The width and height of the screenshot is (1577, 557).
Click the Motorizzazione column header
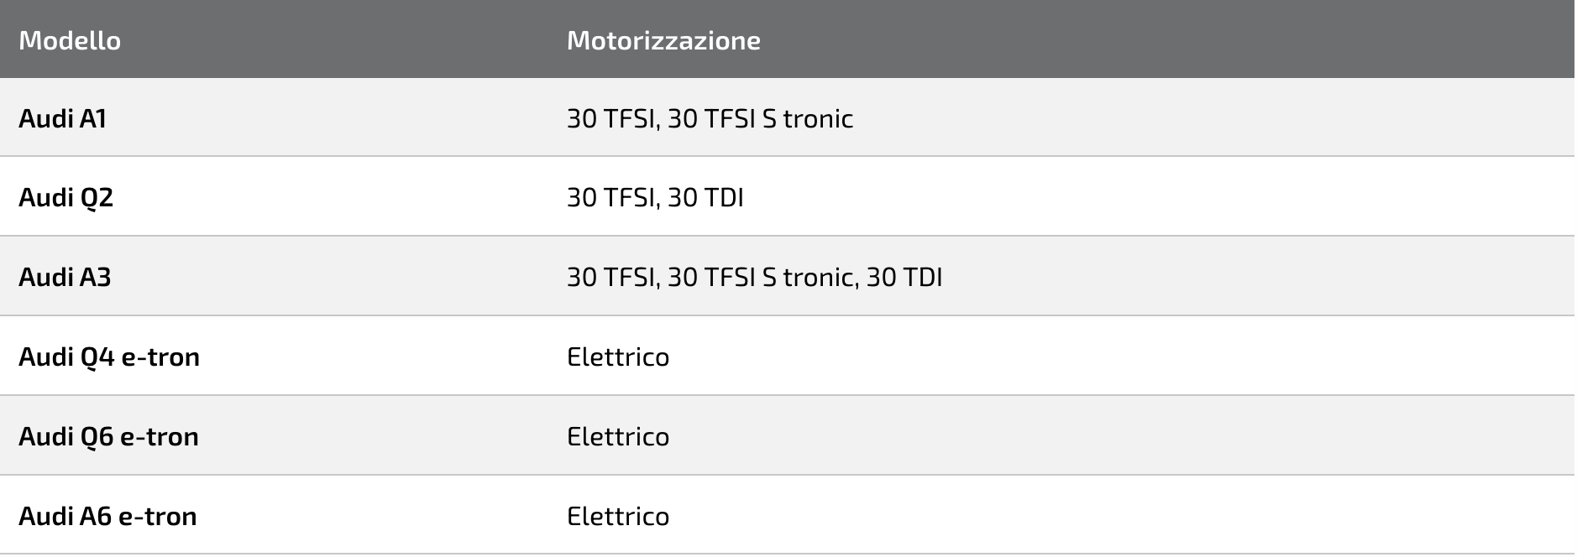(x=663, y=40)
